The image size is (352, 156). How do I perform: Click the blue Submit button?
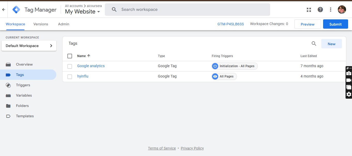(x=335, y=24)
